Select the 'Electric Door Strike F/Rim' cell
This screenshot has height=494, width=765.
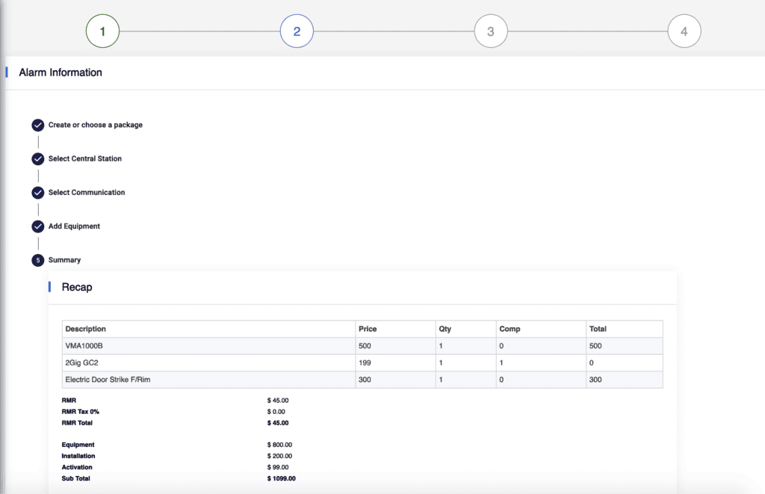coord(209,380)
